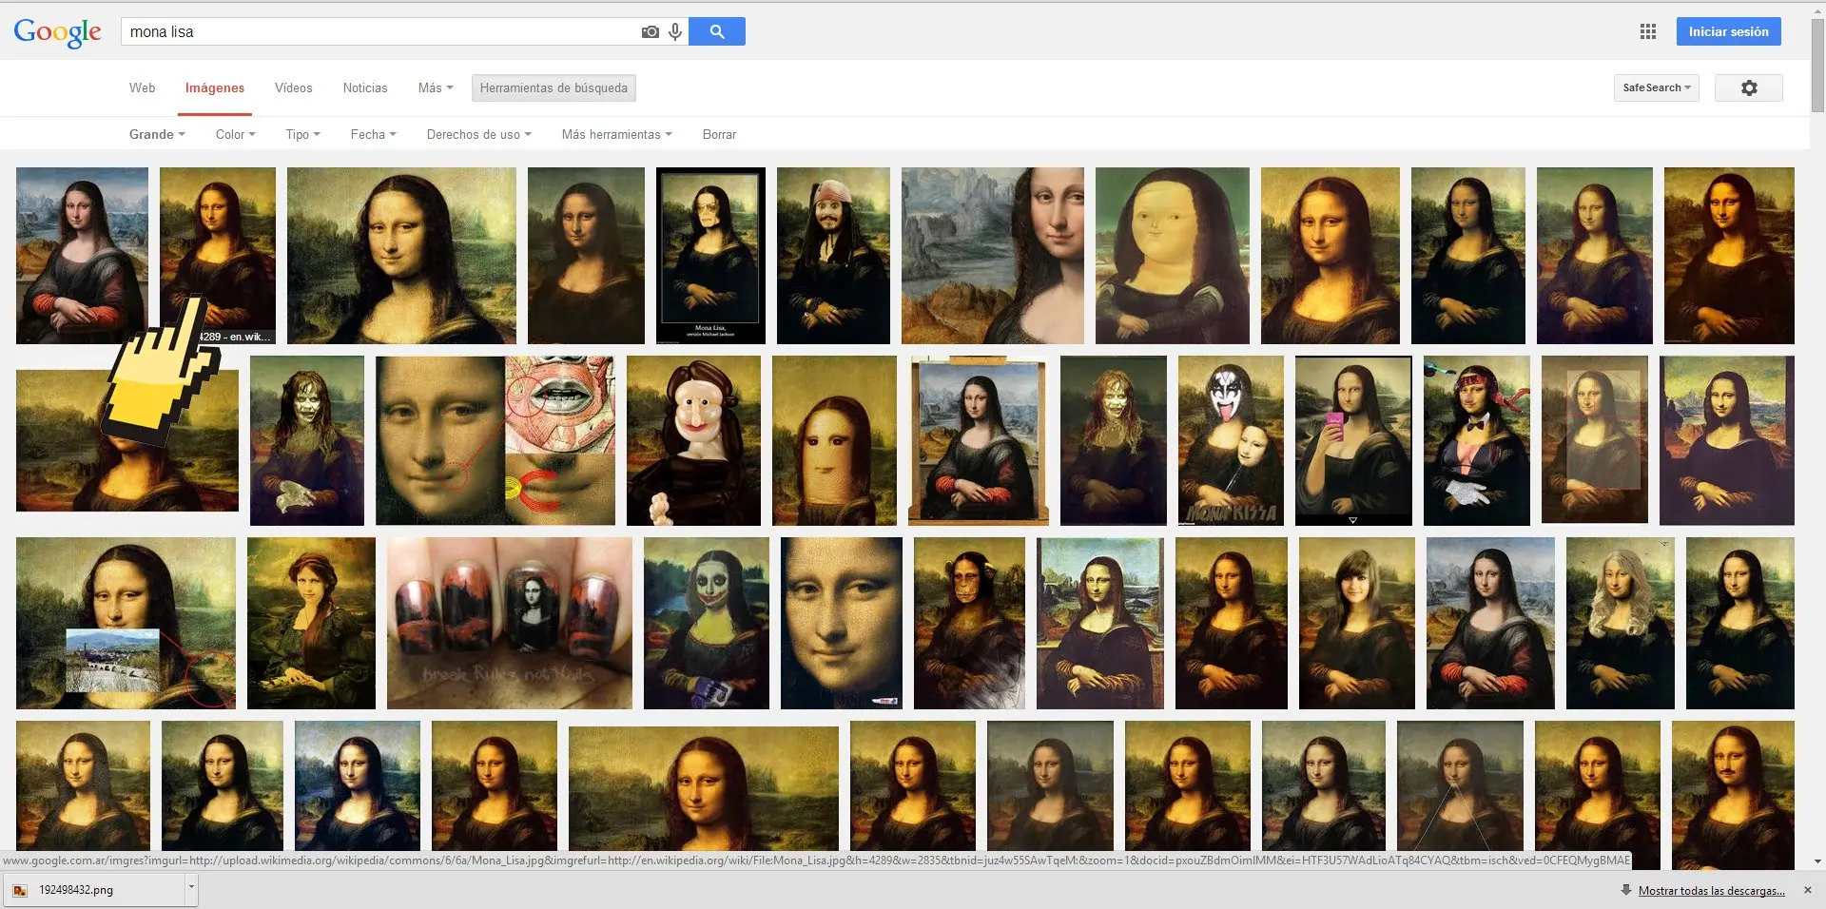Image resolution: width=1826 pixels, height=909 pixels.
Task: Open the blonde-haired Mona Lisa image
Action: coord(1621,623)
